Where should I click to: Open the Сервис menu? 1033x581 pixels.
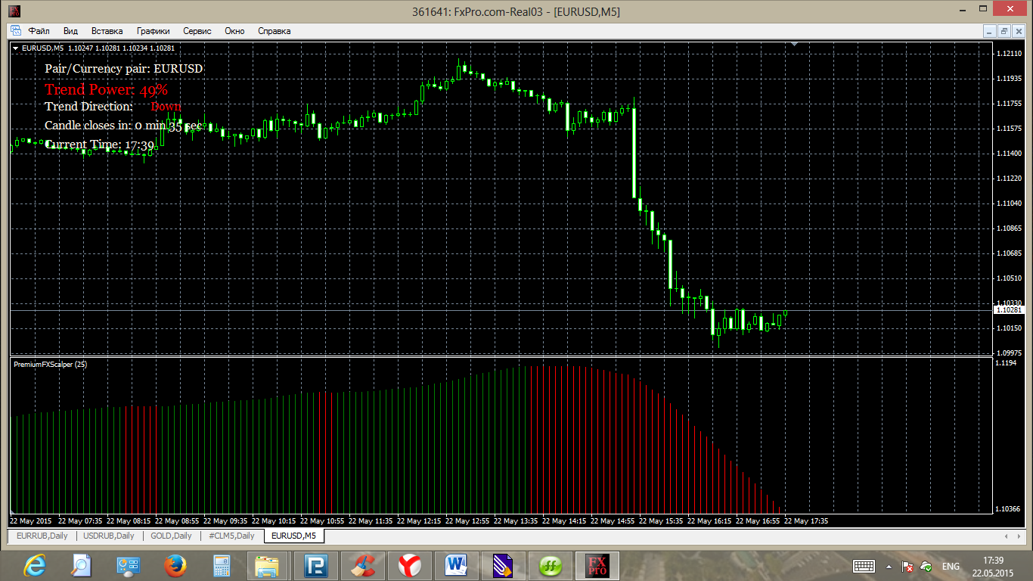pos(197,31)
